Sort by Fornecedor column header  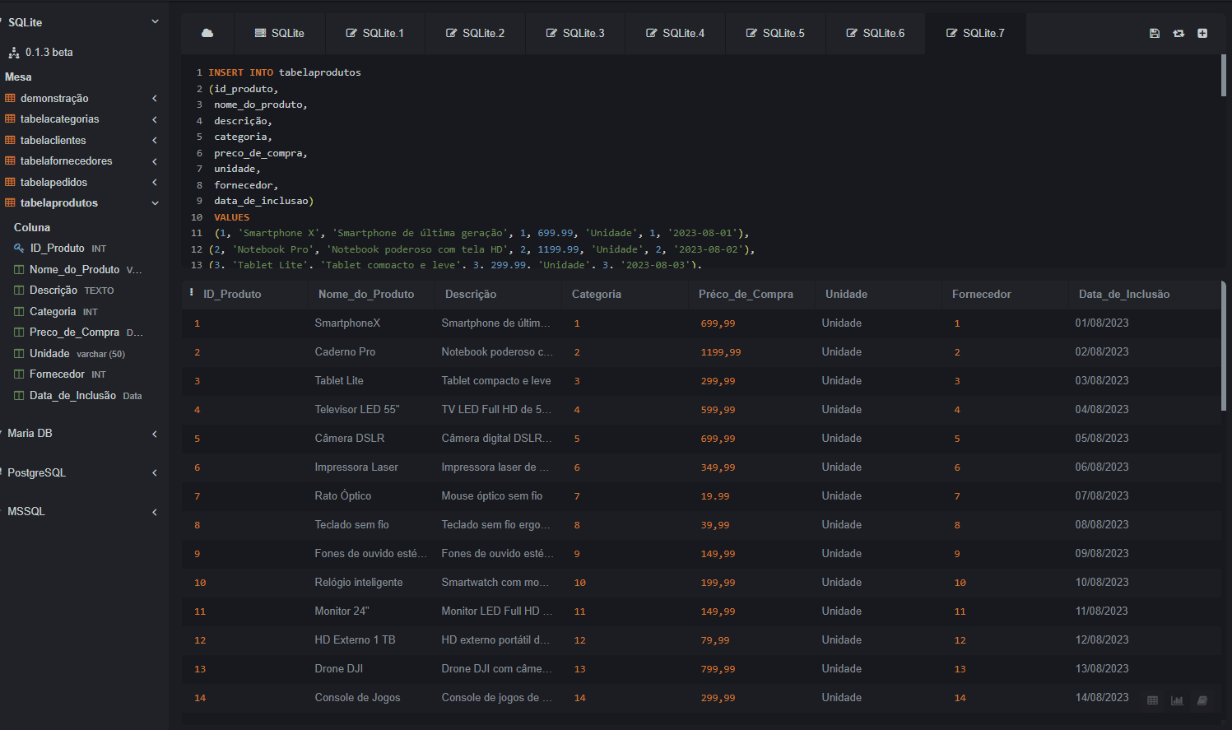pos(982,294)
